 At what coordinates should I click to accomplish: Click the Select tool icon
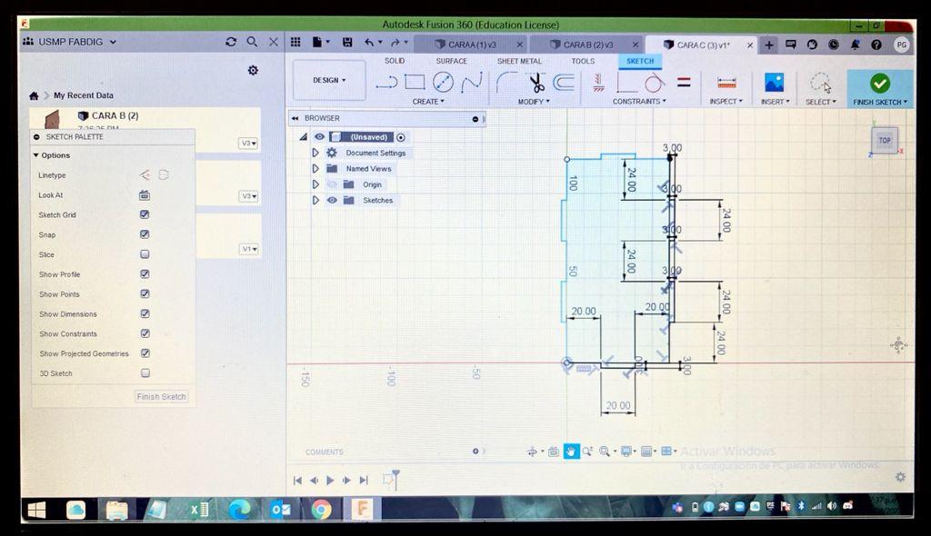click(x=821, y=83)
